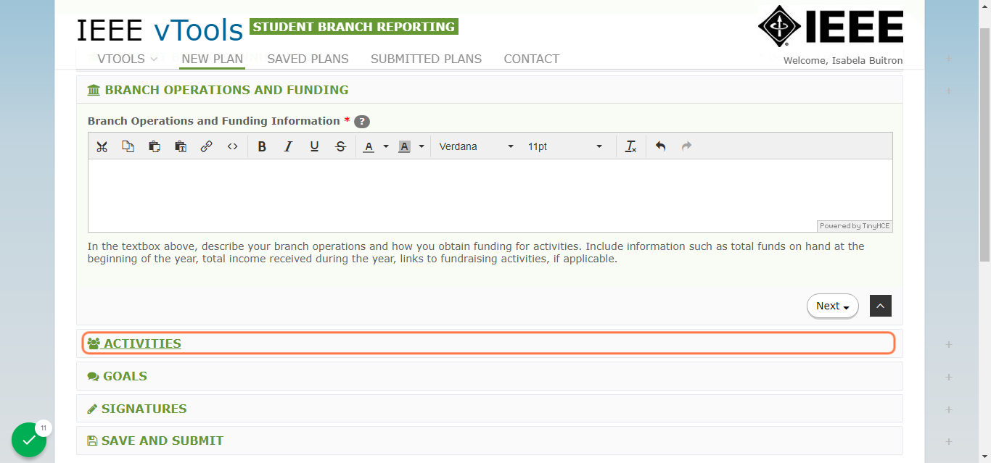Toggle strikethrough formatting
This screenshot has width=991, height=463.
340,146
